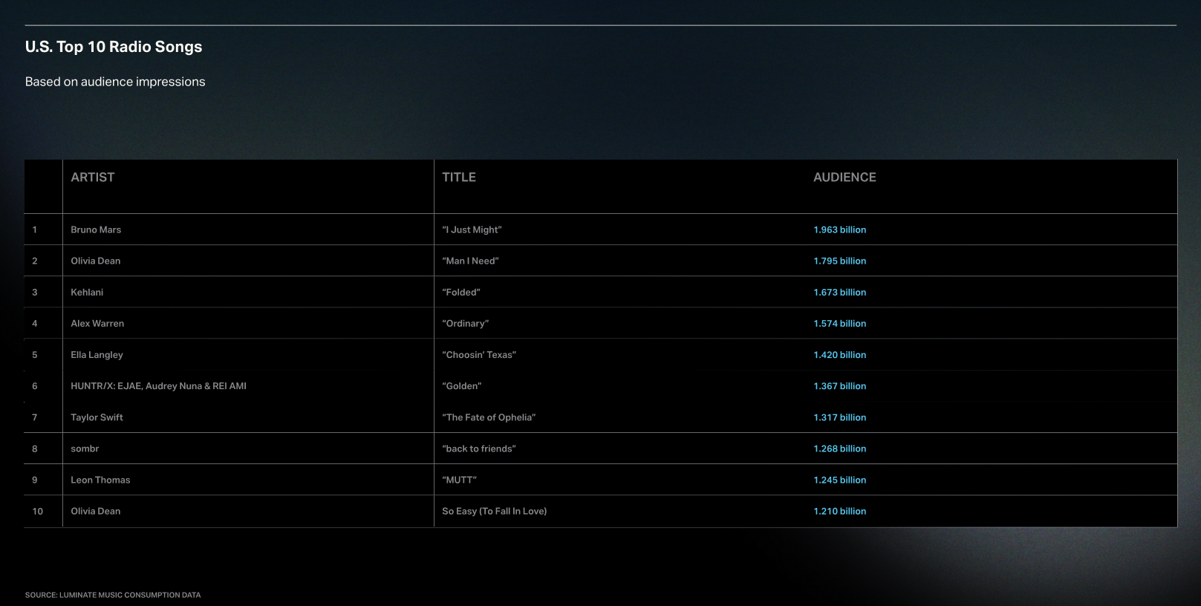Click the 'Source: Luminate Music Consumption Data' footer
The image size is (1201, 606).
[x=113, y=595]
